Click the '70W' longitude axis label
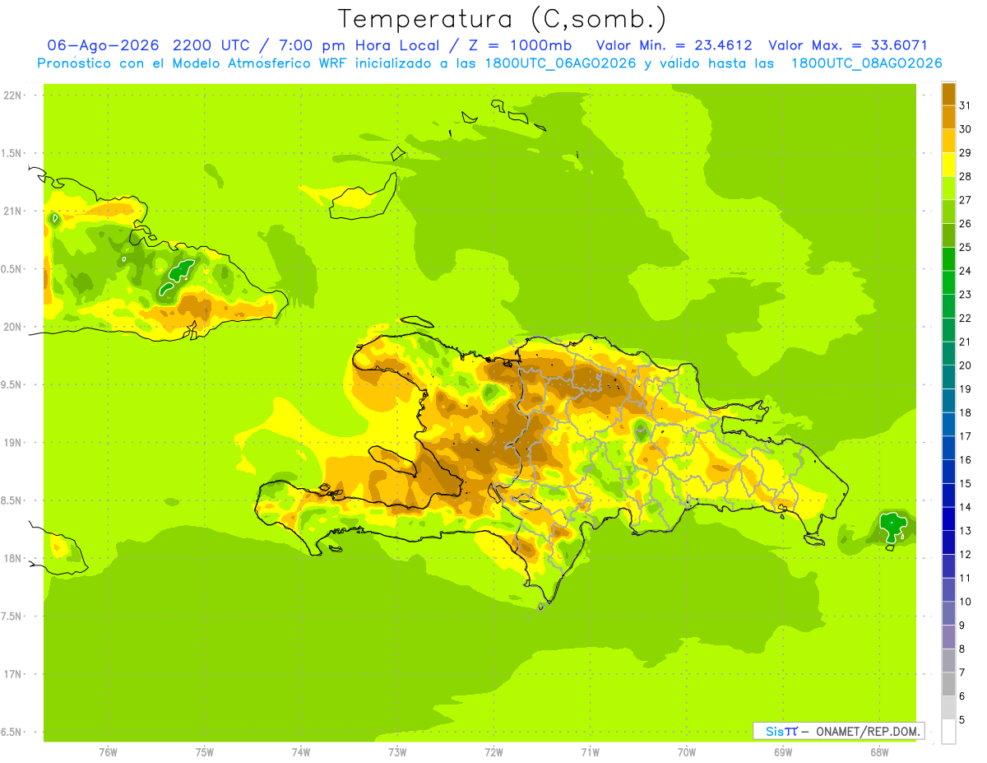The width and height of the screenshot is (987, 763). point(687,752)
